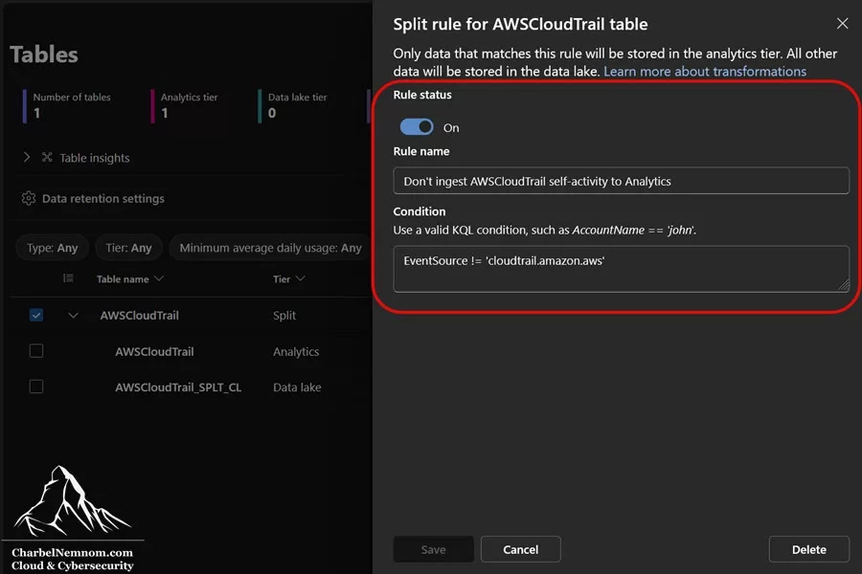Check the AWSCloudTrail Analytics row checkbox
The height and width of the screenshot is (574, 862).
tap(36, 351)
